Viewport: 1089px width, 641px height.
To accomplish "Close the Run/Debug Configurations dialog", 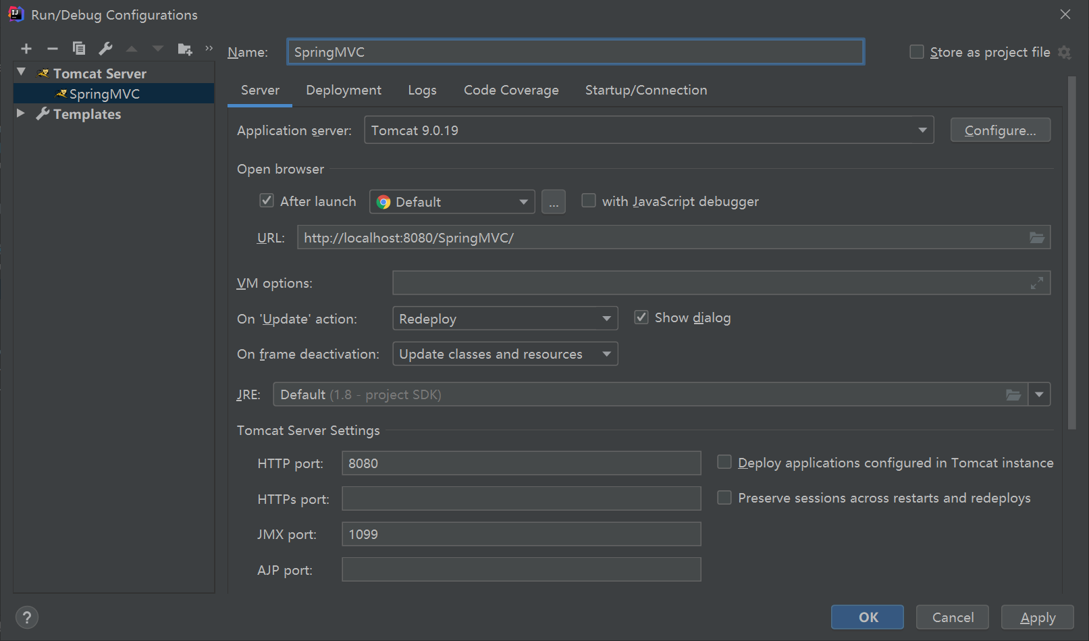I will click(x=1065, y=14).
